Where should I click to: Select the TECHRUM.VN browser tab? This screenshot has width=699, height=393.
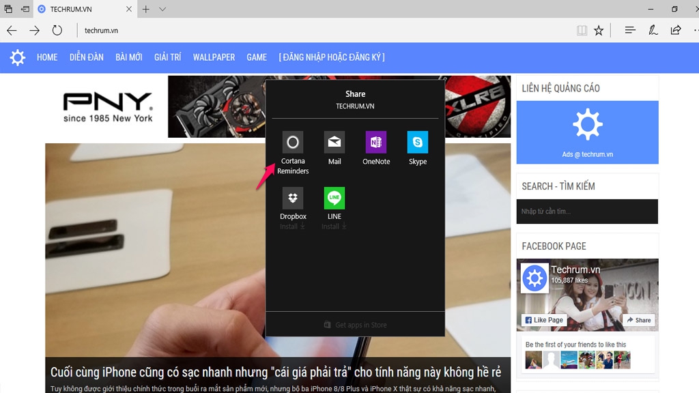(85, 9)
